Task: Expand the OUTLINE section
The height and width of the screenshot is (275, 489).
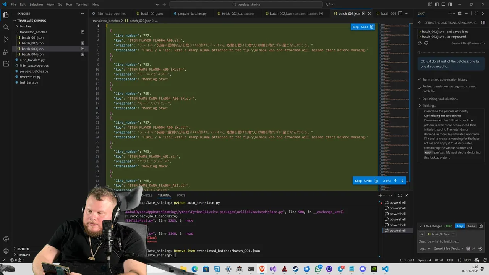Action: tap(23, 249)
